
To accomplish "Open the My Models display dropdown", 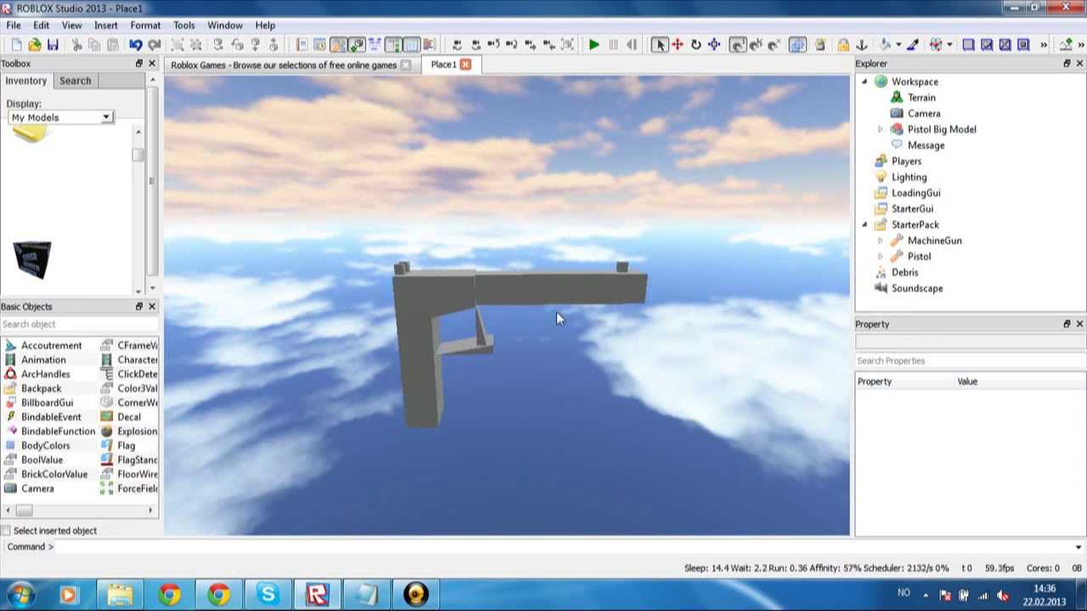I will 61,117.
